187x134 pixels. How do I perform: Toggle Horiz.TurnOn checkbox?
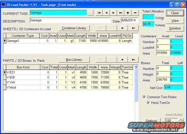(148, 103)
